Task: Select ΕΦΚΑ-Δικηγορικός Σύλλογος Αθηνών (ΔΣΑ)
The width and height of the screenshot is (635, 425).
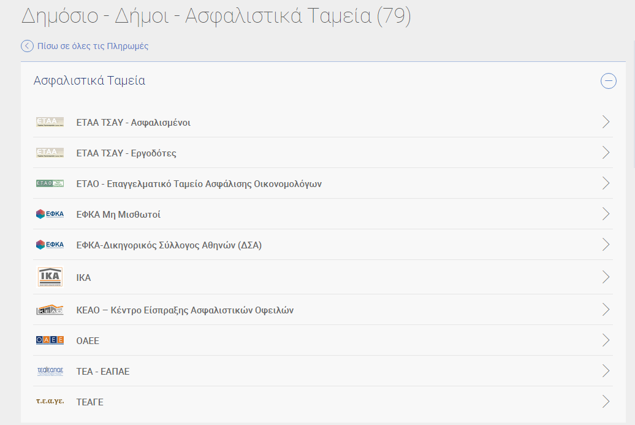Action: coord(169,245)
